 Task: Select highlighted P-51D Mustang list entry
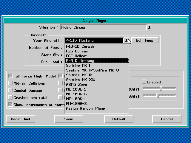[x=97, y=60]
